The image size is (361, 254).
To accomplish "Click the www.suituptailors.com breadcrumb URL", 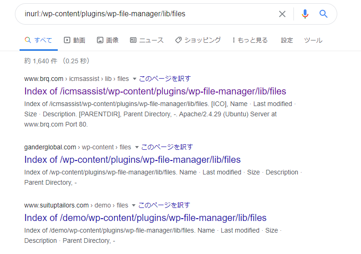I will pyautogui.click(x=76, y=205).
